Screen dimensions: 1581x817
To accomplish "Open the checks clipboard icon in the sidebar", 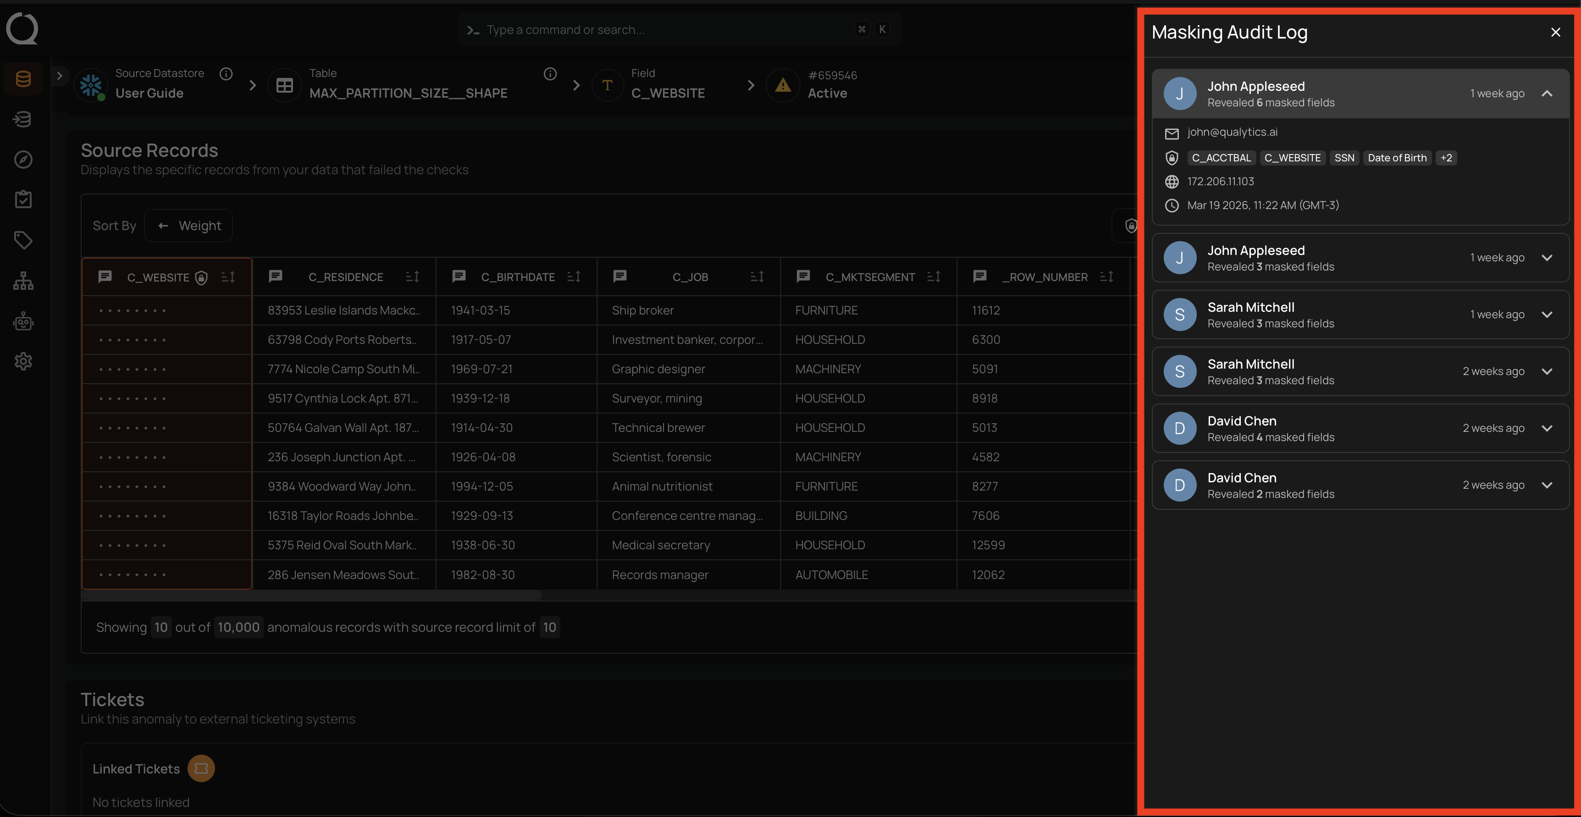I will pos(23,199).
